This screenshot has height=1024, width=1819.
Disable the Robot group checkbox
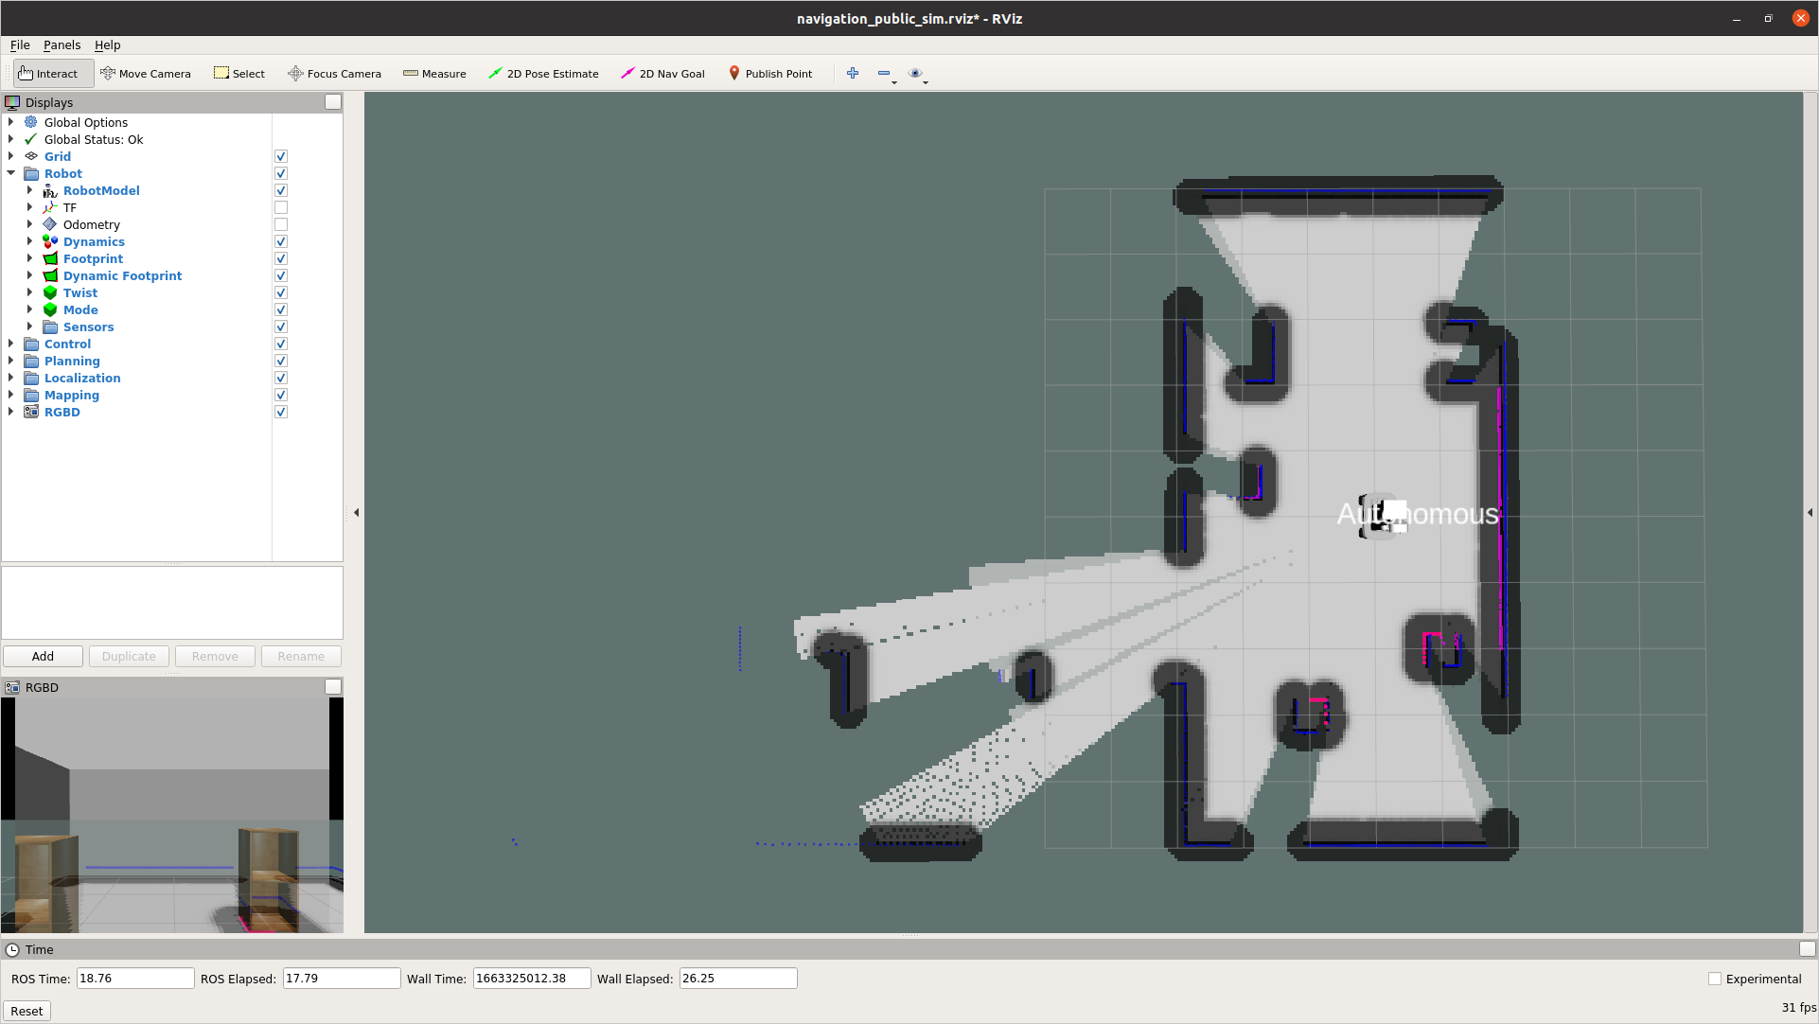point(281,173)
